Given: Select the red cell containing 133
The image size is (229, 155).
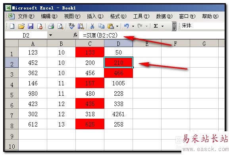Looking at the screenshot, I should [90, 52].
